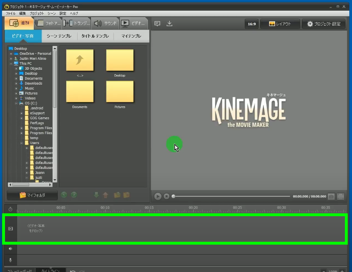352x272 pixels.
Task: Switch to the サウンド tab
Action: click(x=105, y=23)
